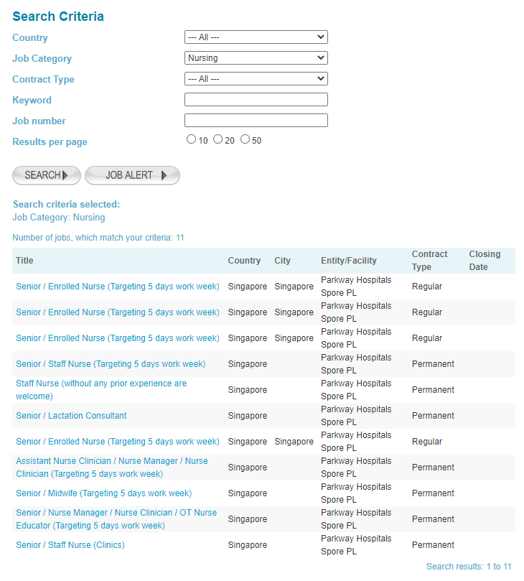Viewport: 524px width, 581px height.
Task: Open Senior / Staff Nurse (Targeting 5 days) job
Action: [111, 364]
